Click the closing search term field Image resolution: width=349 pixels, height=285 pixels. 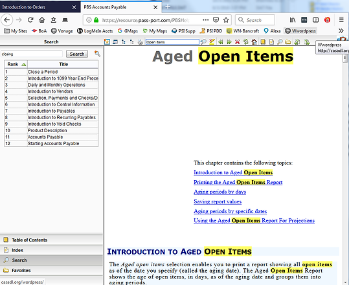32,54
